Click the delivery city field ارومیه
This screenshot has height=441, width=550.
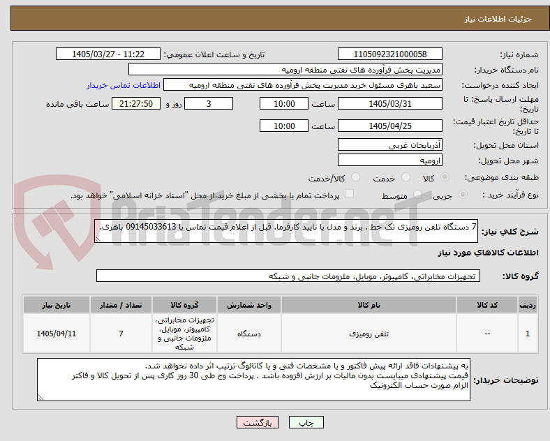point(389,160)
